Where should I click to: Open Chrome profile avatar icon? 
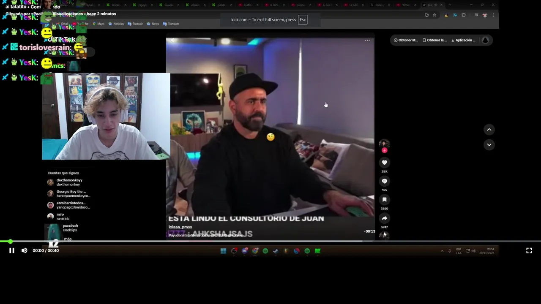[485, 15]
